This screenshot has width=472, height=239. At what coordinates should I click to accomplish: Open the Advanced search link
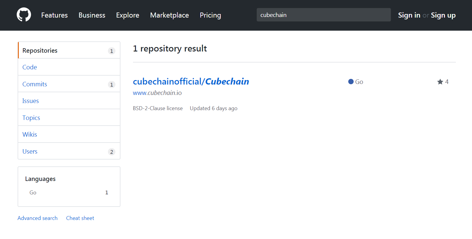(38, 218)
